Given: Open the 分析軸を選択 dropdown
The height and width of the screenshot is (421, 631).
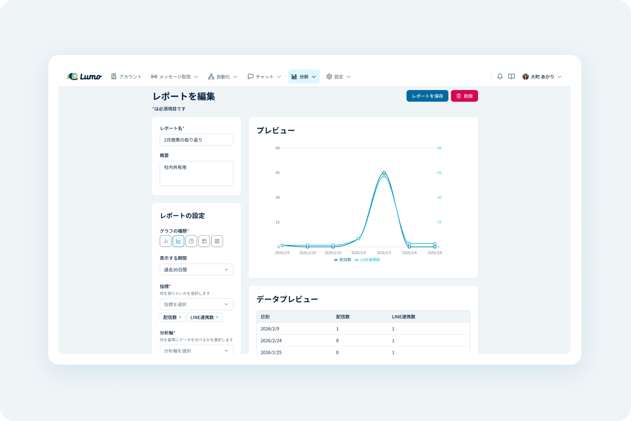Looking at the screenshot, I should coord(196,351).
